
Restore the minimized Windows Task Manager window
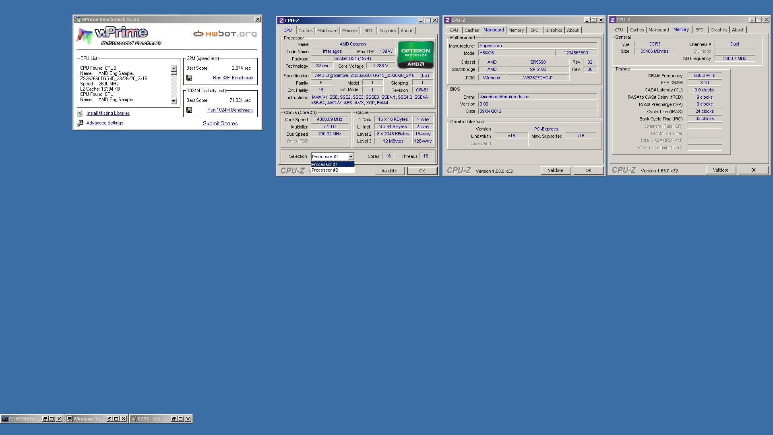[x=109, y=419]
